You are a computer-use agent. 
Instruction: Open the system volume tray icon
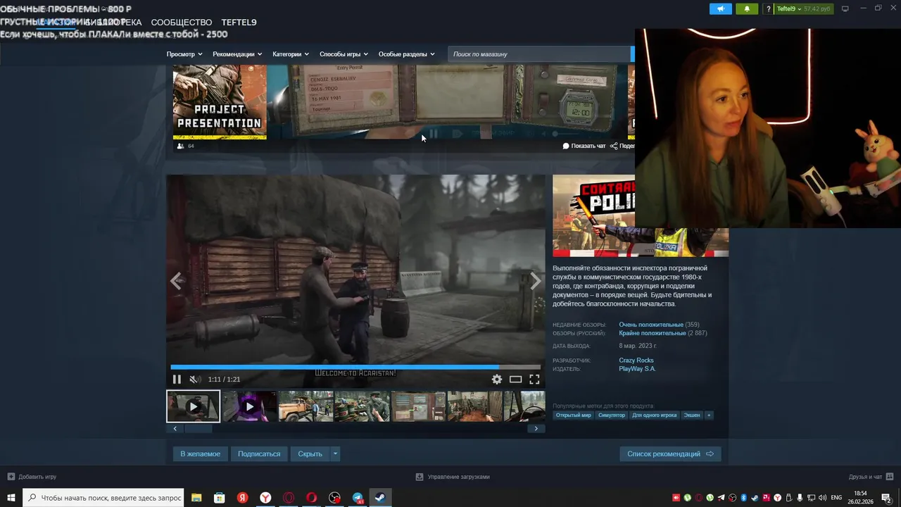(823, 498)
